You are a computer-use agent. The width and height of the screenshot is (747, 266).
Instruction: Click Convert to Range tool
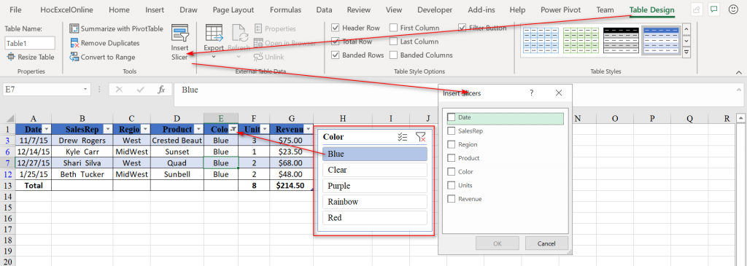coord(102,57)
